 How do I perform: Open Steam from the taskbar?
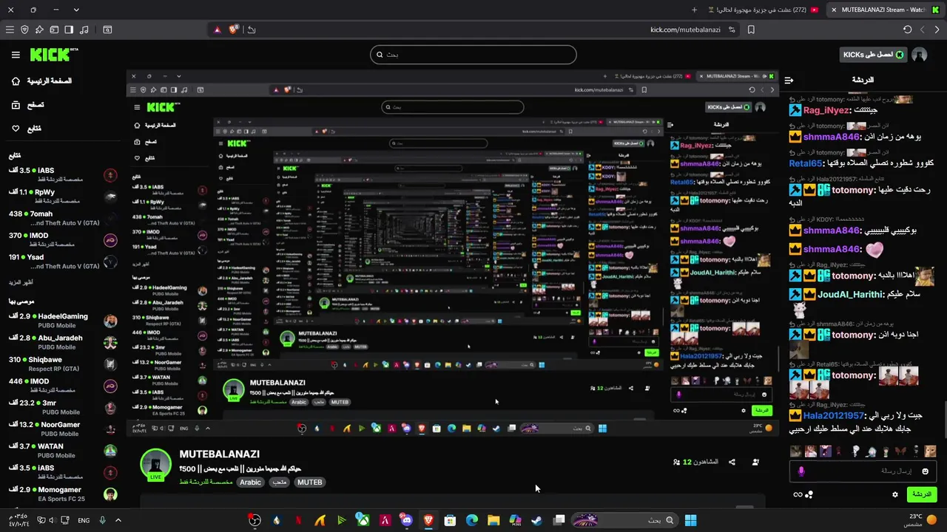pos(536,520)
